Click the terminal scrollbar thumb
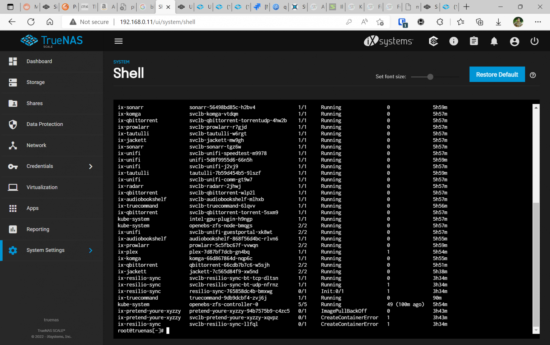Image resolution: width=550 pixels, height=345 pixels. click(x=536, y=264)
